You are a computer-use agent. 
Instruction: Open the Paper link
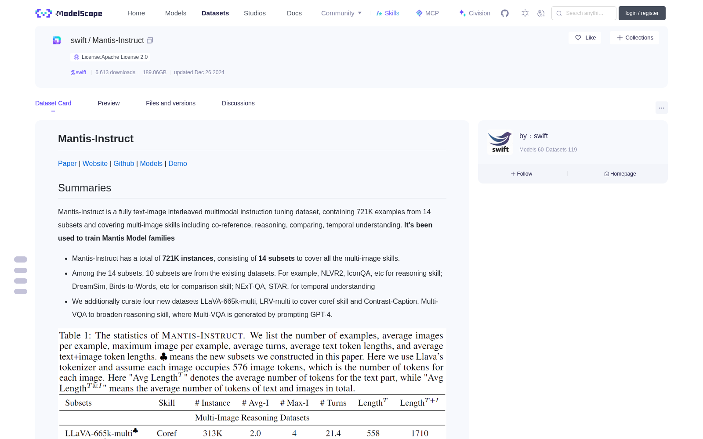[x=67, y=163]
